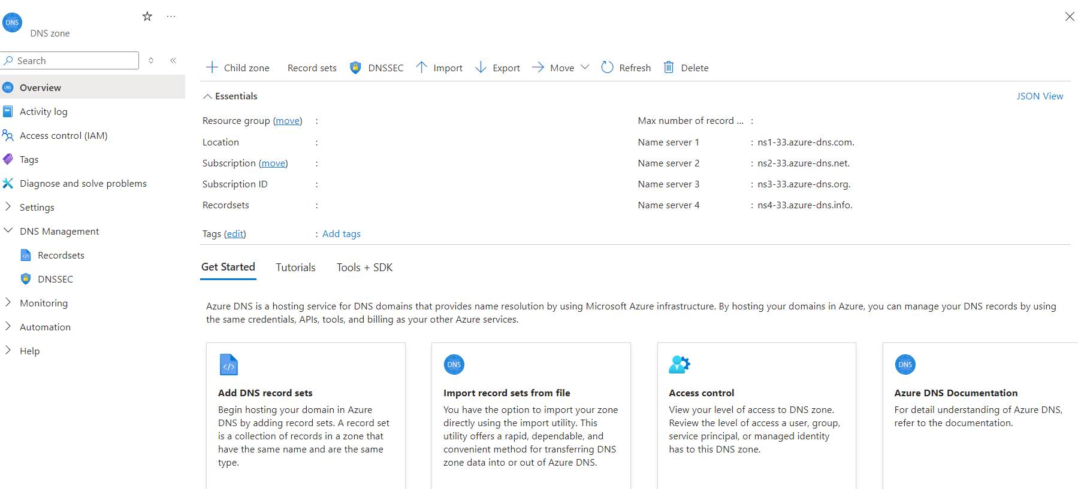Viewport: 1078px width, 489px height.
Task: Click the Add DNS record sets card icon
Action: [x=229, y=365]
